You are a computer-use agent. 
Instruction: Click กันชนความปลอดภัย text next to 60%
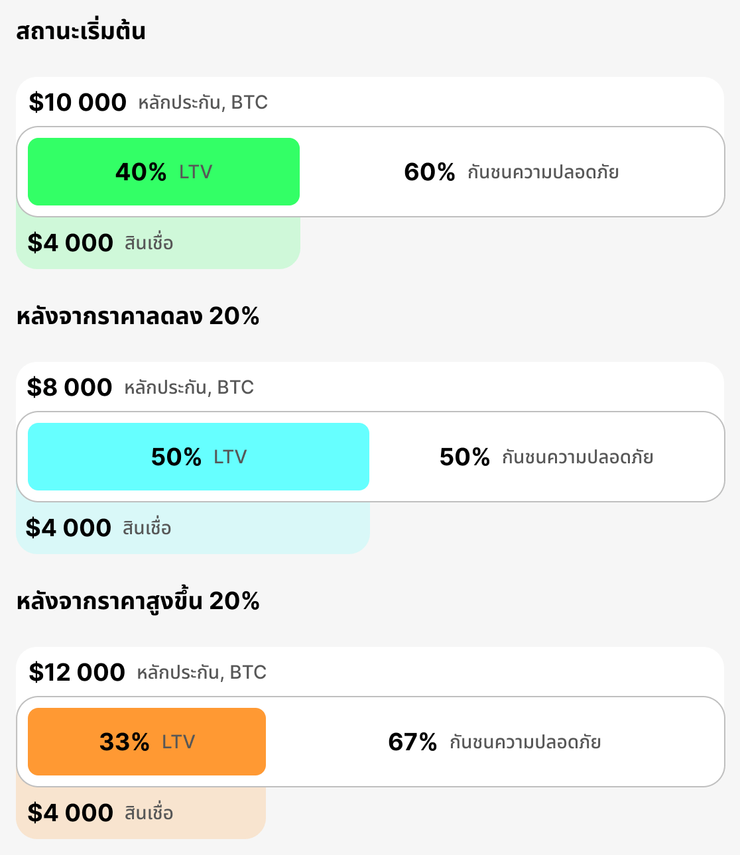(543, 172)
